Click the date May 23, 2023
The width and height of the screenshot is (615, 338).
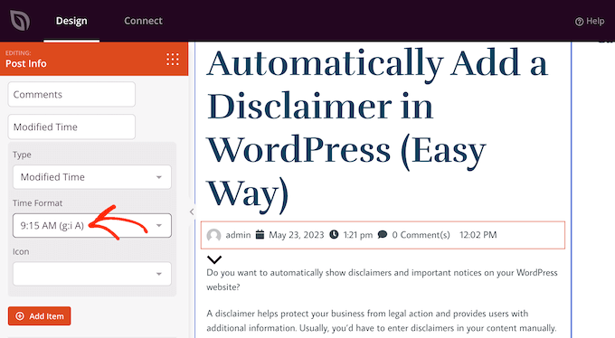coord(296,235)
